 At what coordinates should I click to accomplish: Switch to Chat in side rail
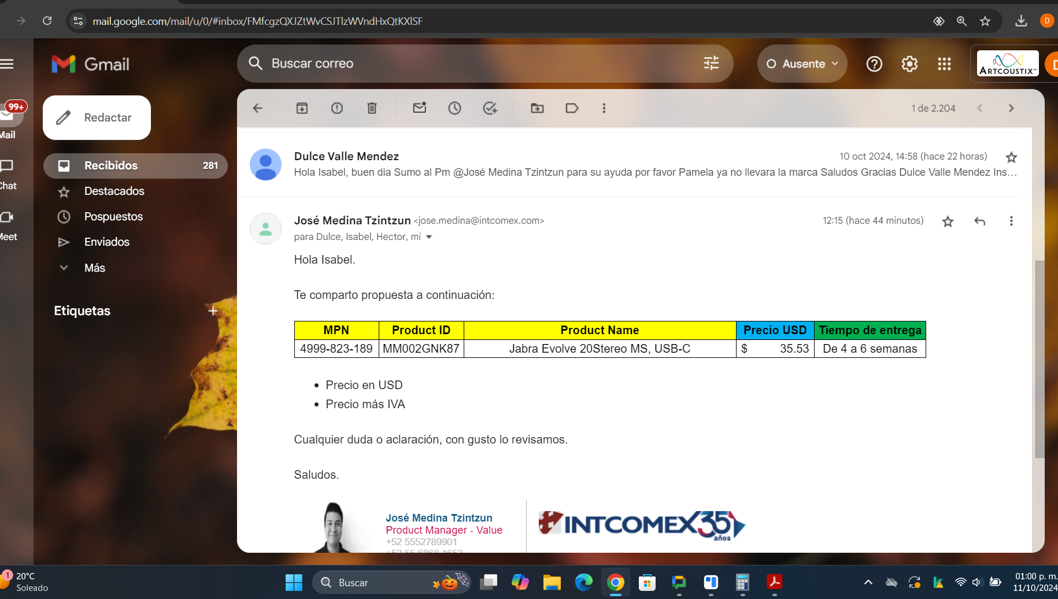tap(8, 174)
